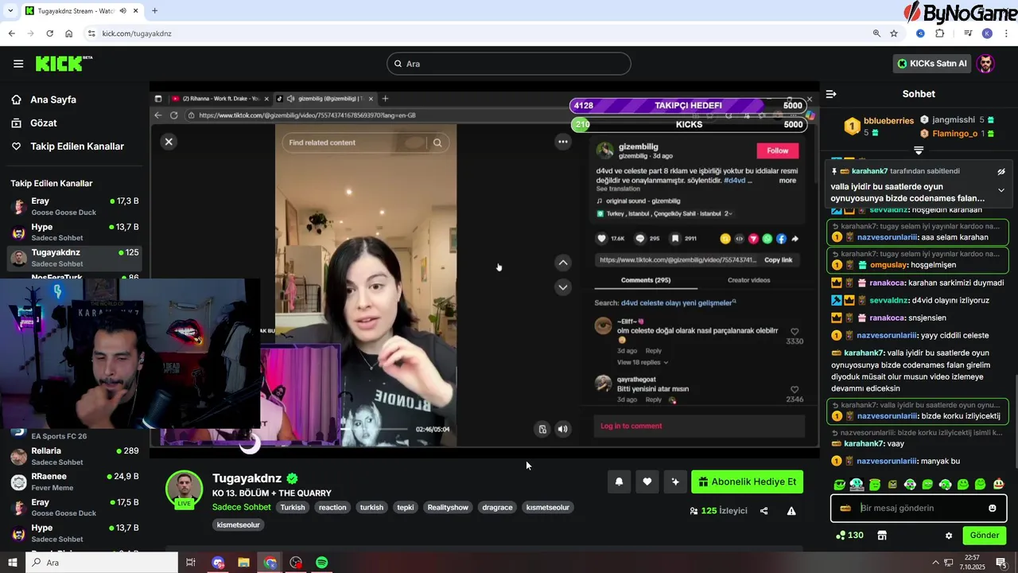The image size is (1018, 573).
Task: Open Eray channel with 17,5 B viewers
Action: (75, 507)
